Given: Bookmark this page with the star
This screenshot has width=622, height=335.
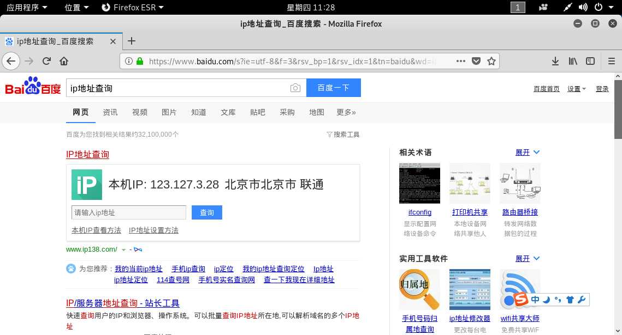Looking at the screenshot, I should (x=491, y=61).
